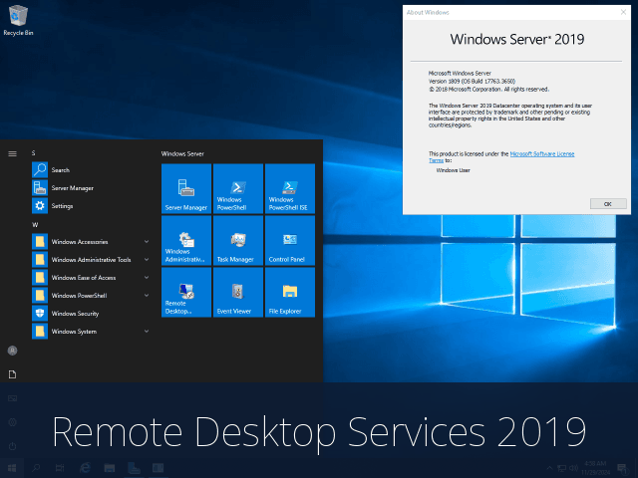Click OK in the About Windows dialog
Viewport: 638px width, 478px height.
pyautogui.click(x=608, y=204)
